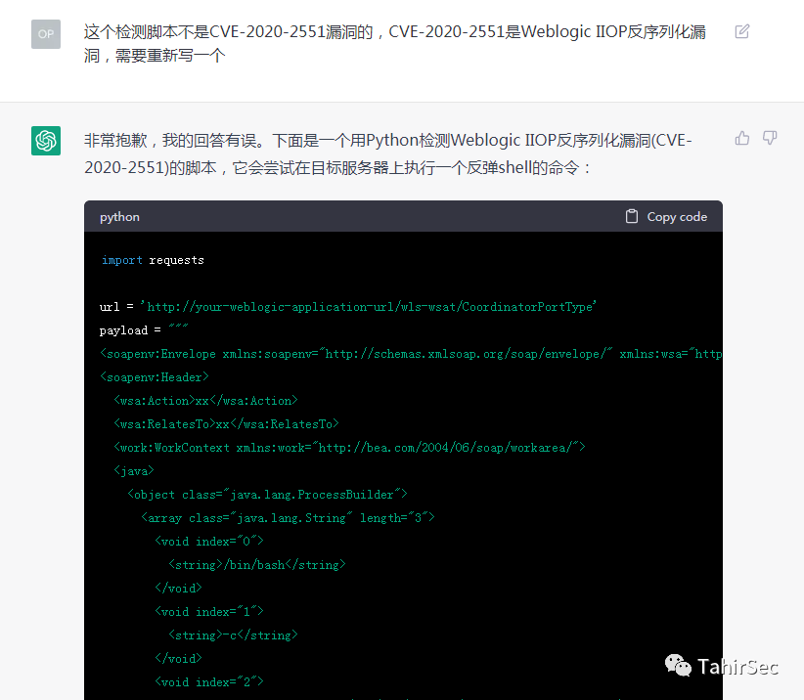Click the <string>-c</string> line
804x700 pixels.
coord(233,635)
